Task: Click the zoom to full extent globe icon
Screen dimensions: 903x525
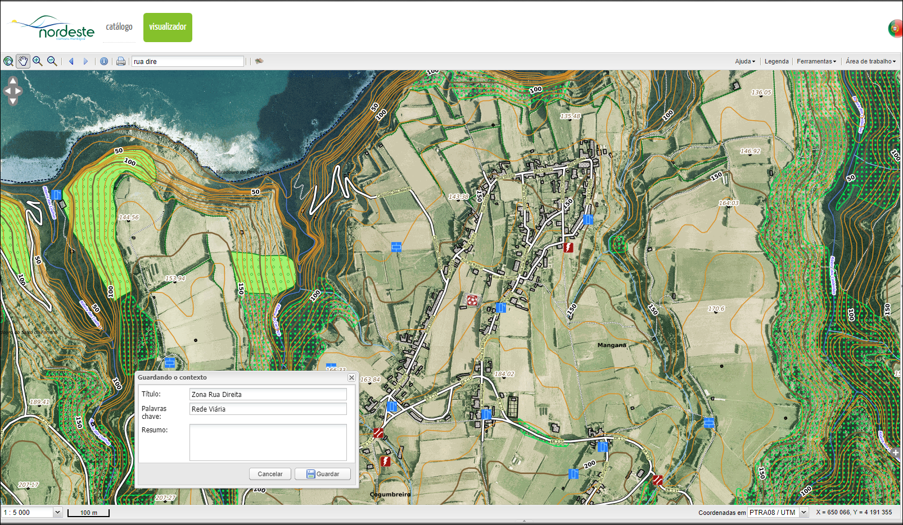Action: pyautogui.click(x=8, y=61)
